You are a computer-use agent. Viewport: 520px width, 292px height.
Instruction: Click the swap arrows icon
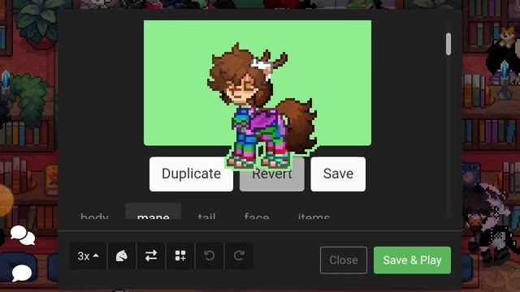pyautogui.click(x=151, y=256)
